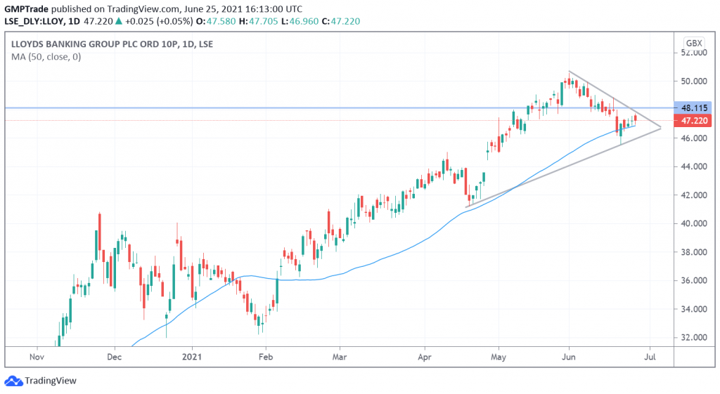Click the Dec label on time axis

click(115, 357)
